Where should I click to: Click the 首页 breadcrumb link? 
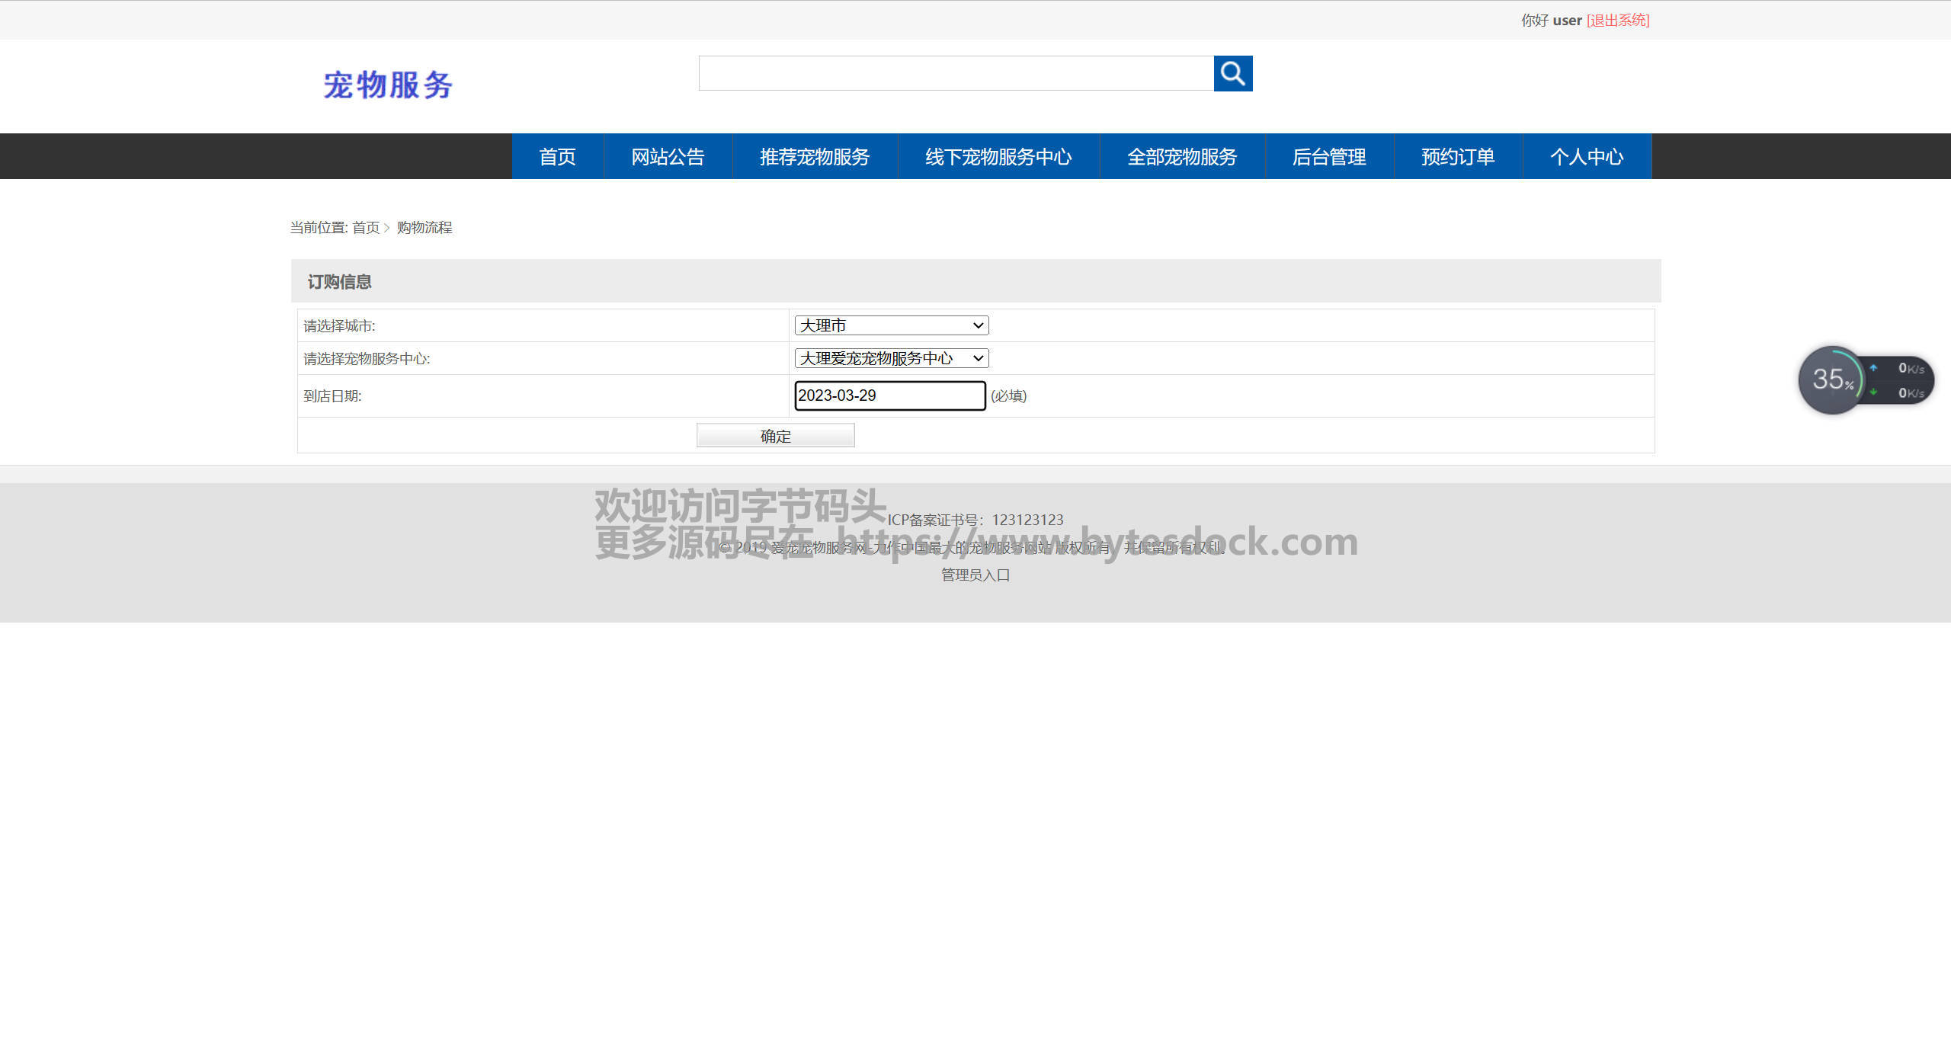pos(366,228)
